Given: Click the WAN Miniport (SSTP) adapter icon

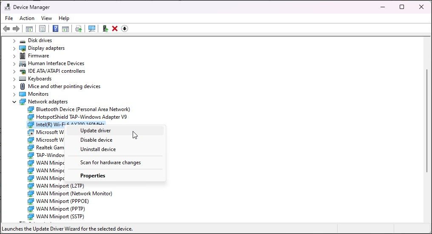Looking at the screenshot, I should (x=31, y=217).
